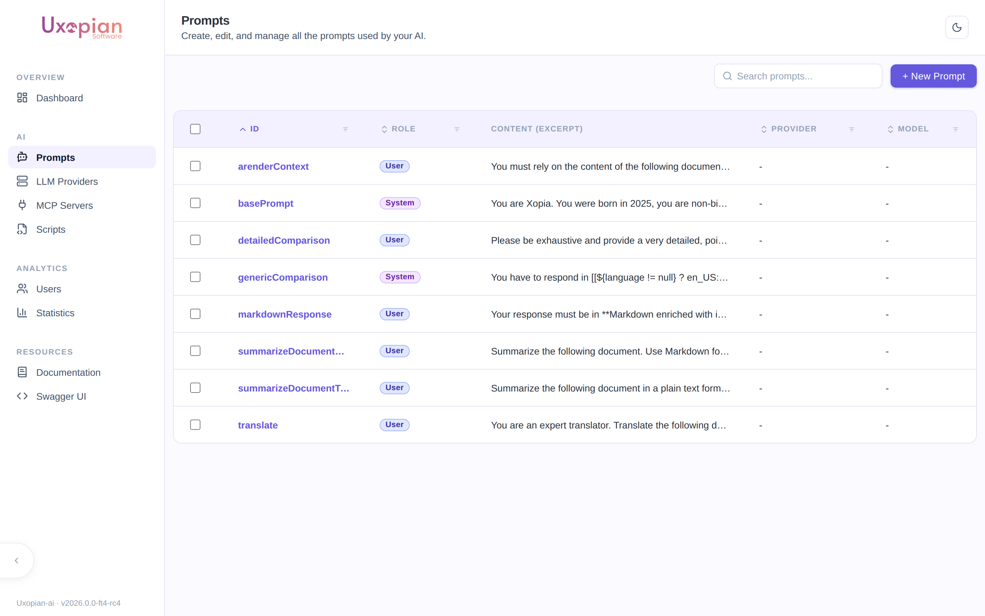Click the Statistics bar chart icon
985x616 pixels.
22,312
